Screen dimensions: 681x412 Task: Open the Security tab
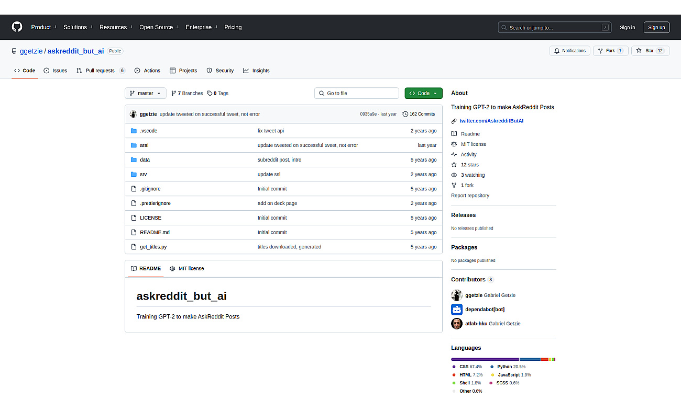(220, 71)
